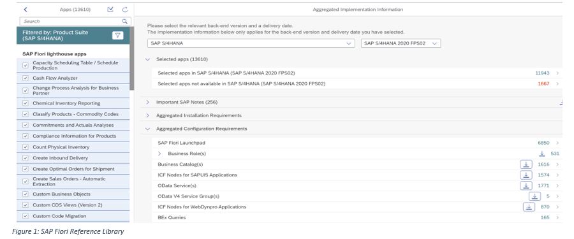Image resolution: width=574 pixels, height=239 pixels.
Task: Click the search magnifier icon
Action: click(x=125, y=21)
